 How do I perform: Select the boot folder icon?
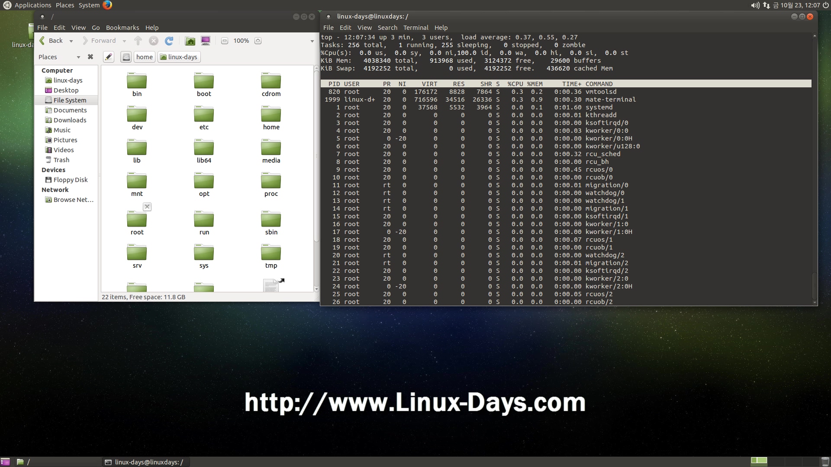coord(204,80)
